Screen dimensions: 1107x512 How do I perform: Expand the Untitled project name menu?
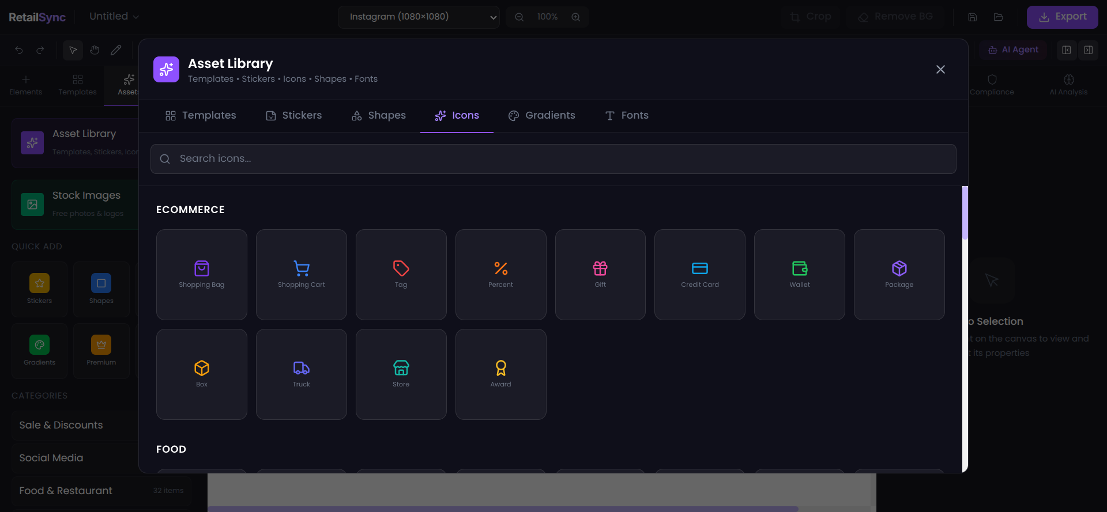coord(114,17)
